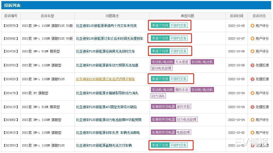Click the 投诉状态 column header
The image size is (273, 153).
coord(259,16)
